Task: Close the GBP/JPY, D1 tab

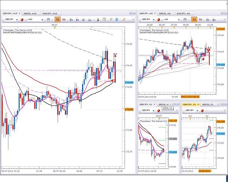Action: pyautogui.click(x=198, y=104)
